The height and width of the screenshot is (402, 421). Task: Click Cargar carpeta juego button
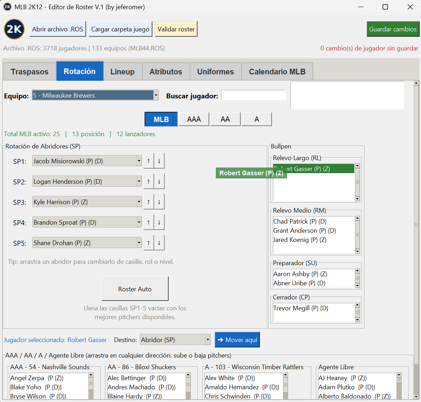click(x=120, y=29)
